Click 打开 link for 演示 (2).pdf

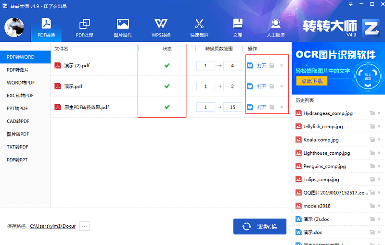262,66
